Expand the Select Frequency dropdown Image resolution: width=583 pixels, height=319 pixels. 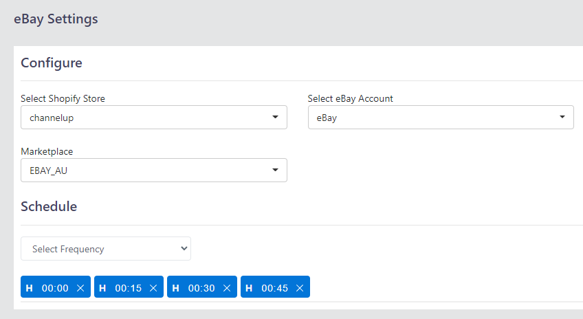[106, 249]
